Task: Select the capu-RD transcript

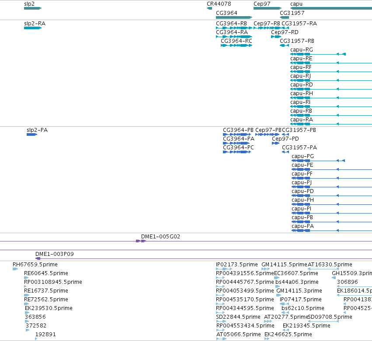Action: [x=331, y=89]
